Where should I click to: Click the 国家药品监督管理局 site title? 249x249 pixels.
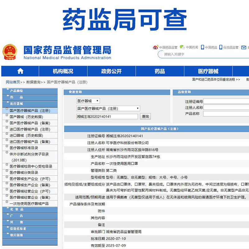click(67, 50)
